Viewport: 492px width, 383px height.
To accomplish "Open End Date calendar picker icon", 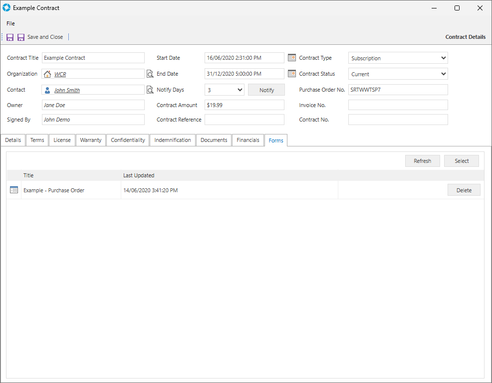I will [x=292, y=74].
